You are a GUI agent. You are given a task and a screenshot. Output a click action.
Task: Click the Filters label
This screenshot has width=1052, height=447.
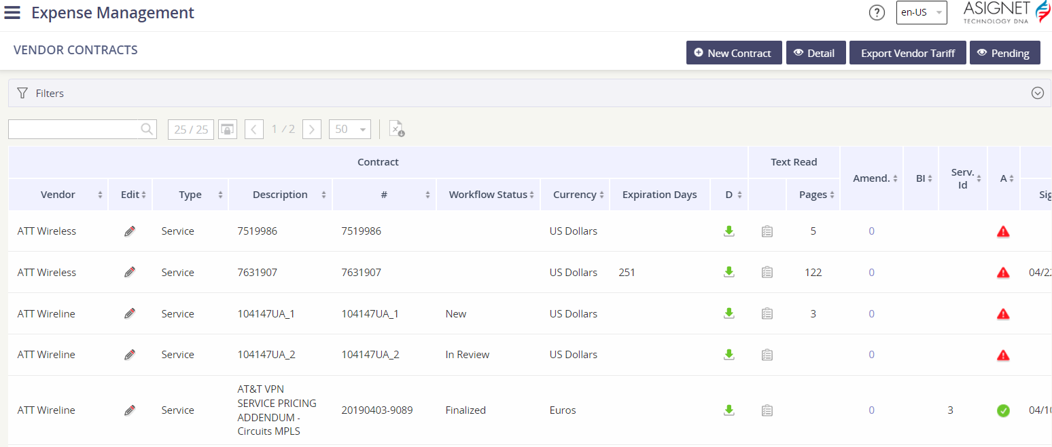tap(50, 94)
